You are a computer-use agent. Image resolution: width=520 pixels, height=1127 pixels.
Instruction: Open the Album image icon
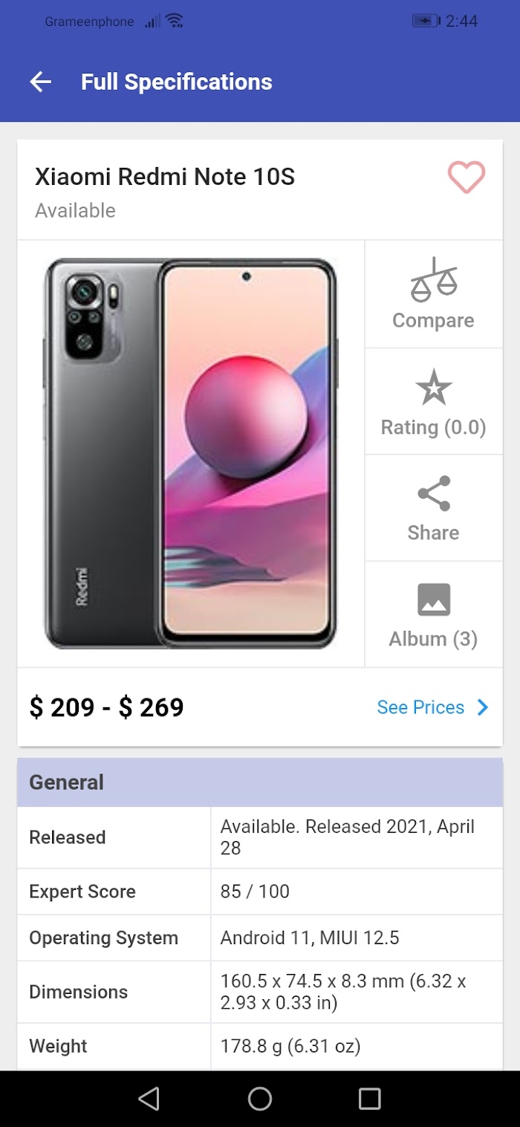pyautogui.click(x=434, y=600)
